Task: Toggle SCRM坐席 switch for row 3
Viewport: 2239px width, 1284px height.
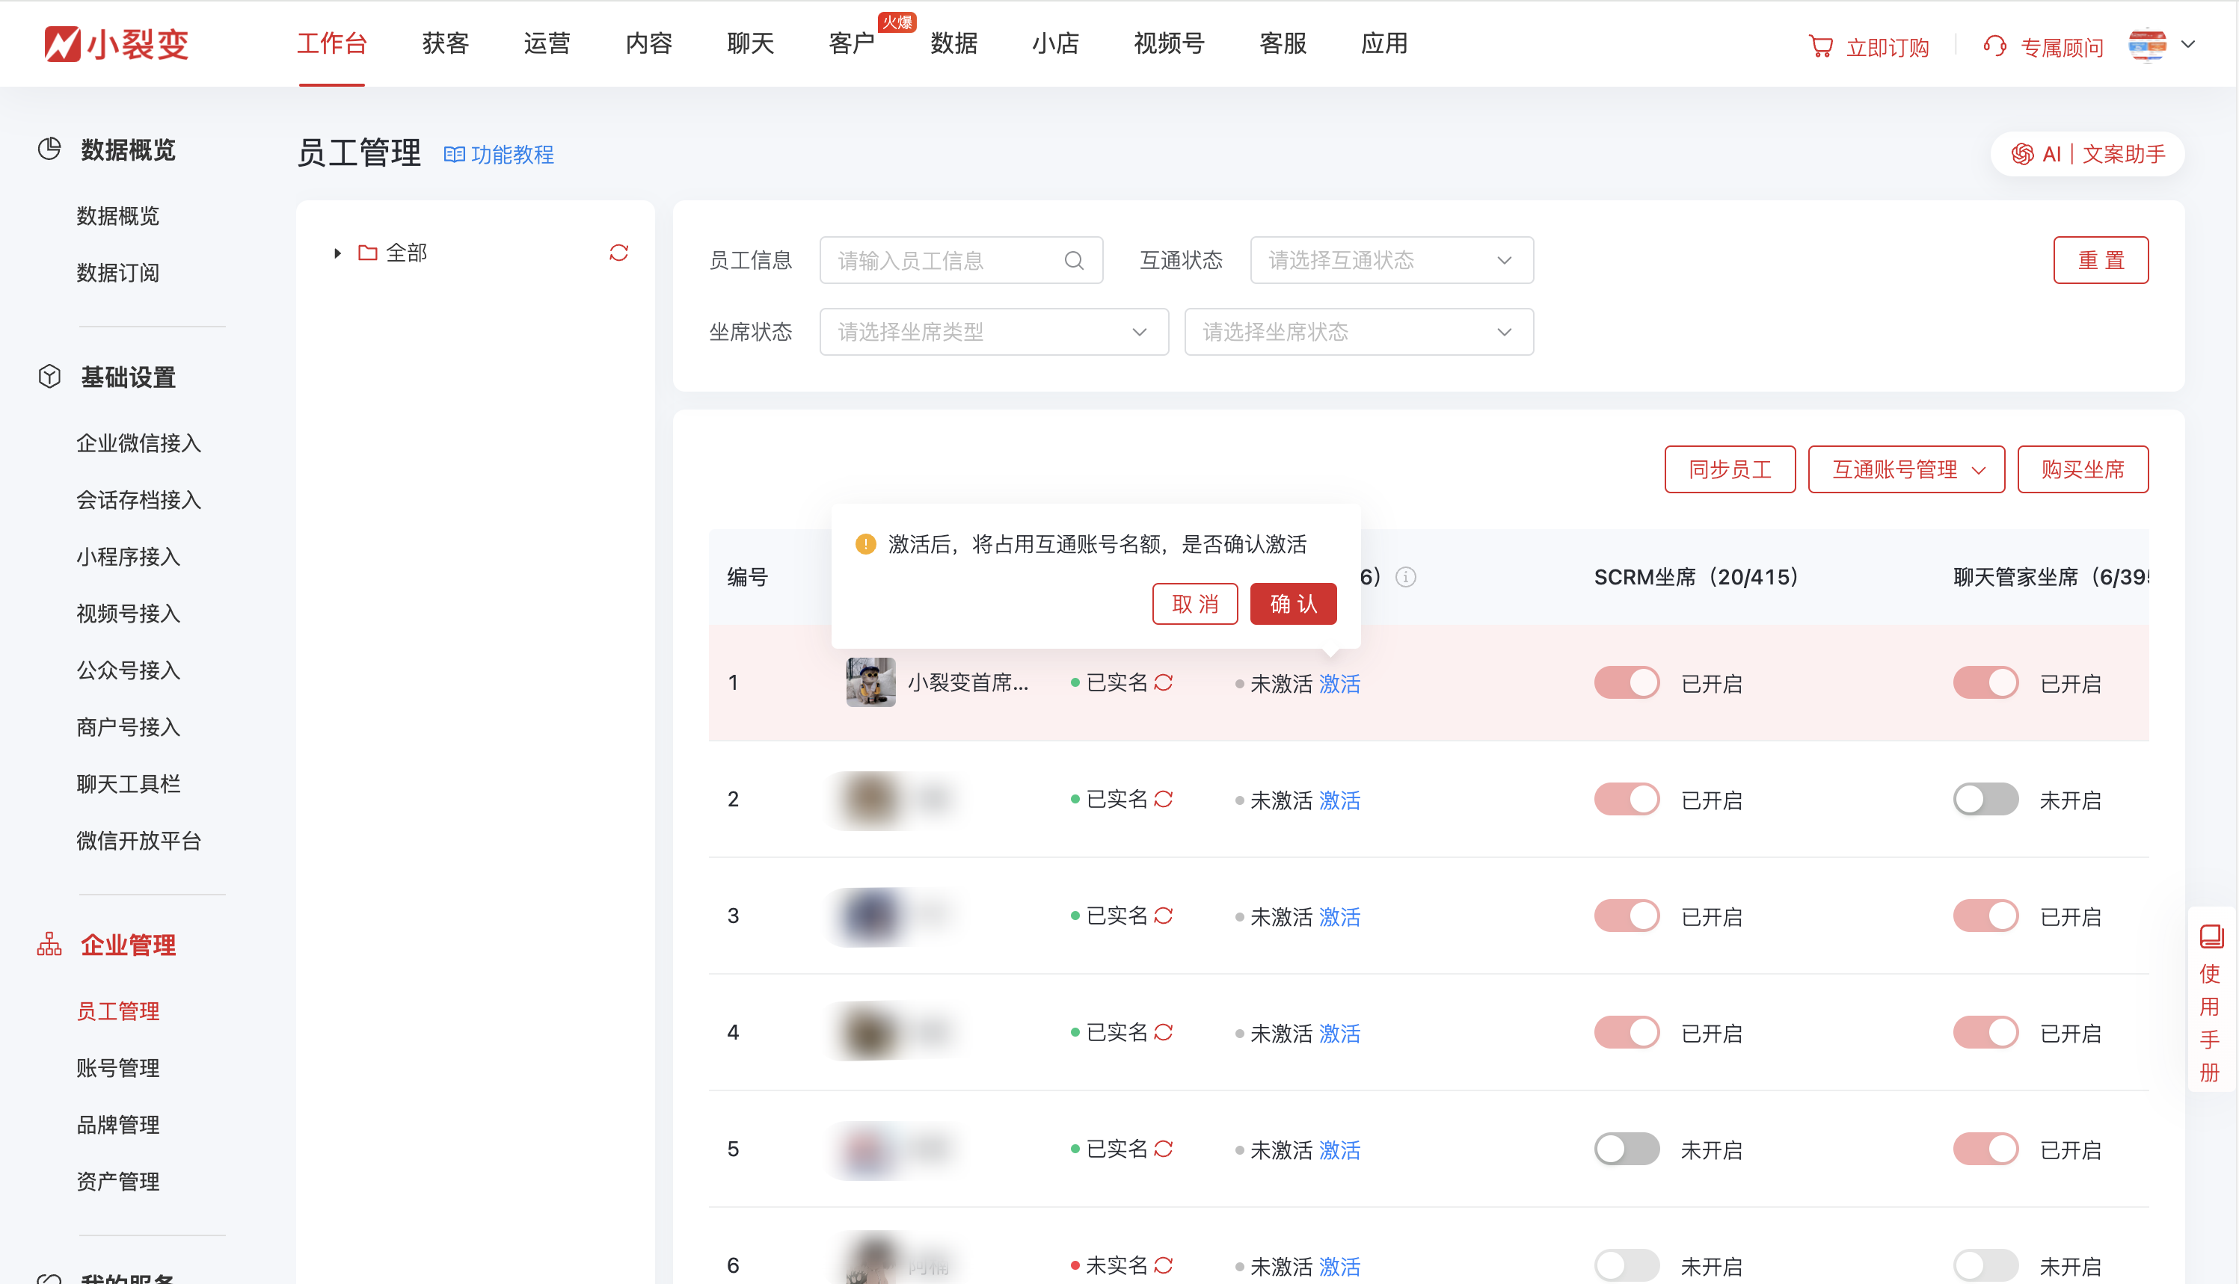Action: point(1627,916)
